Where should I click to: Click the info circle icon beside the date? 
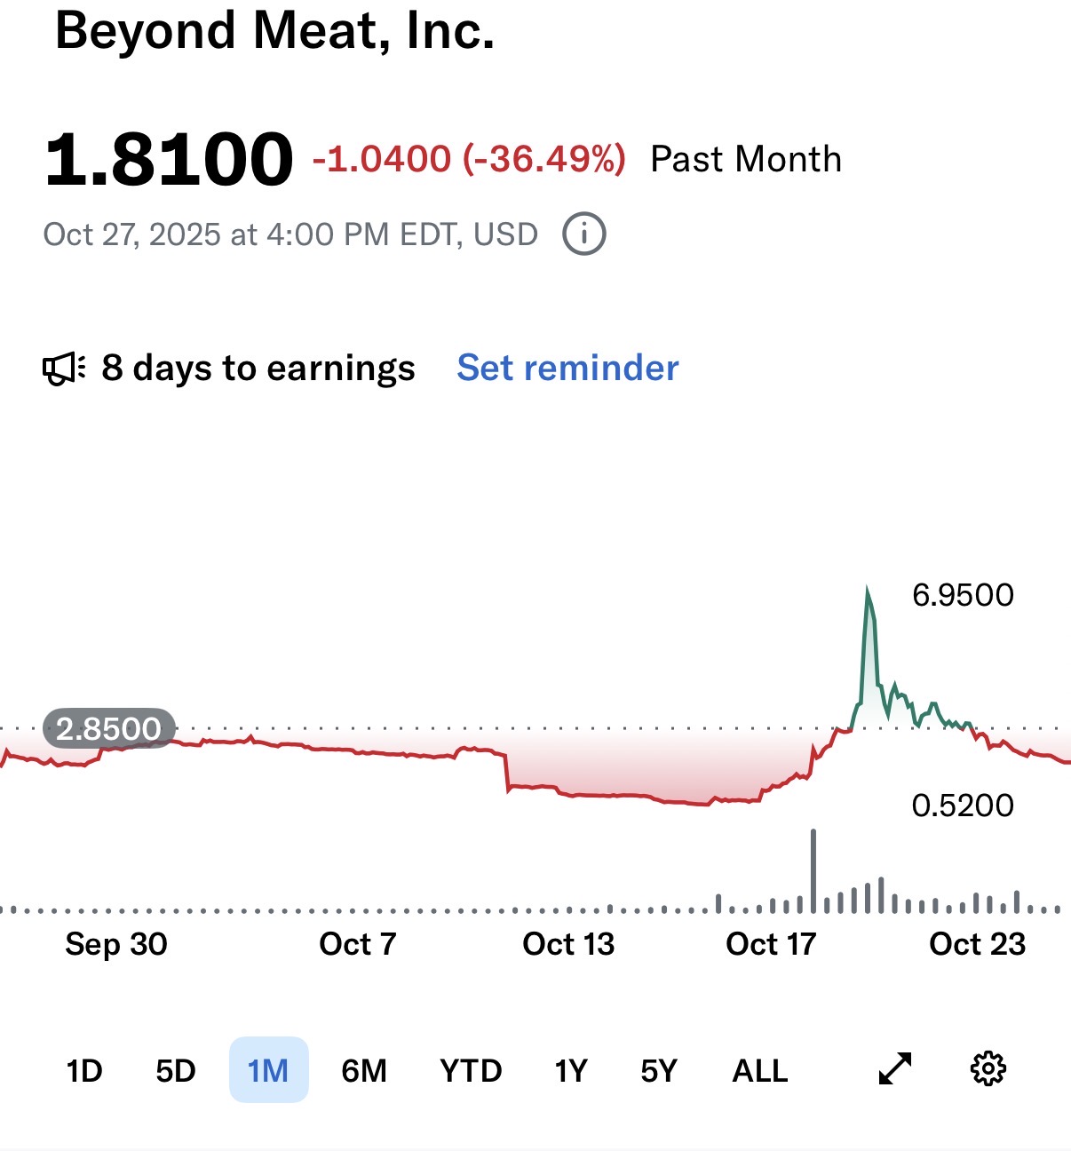pos(584,234)
